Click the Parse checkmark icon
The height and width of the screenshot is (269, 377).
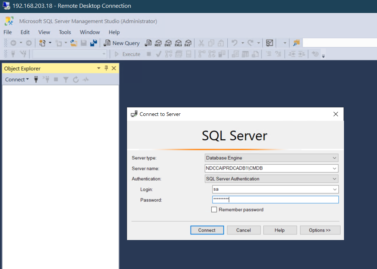pos(159,54)
